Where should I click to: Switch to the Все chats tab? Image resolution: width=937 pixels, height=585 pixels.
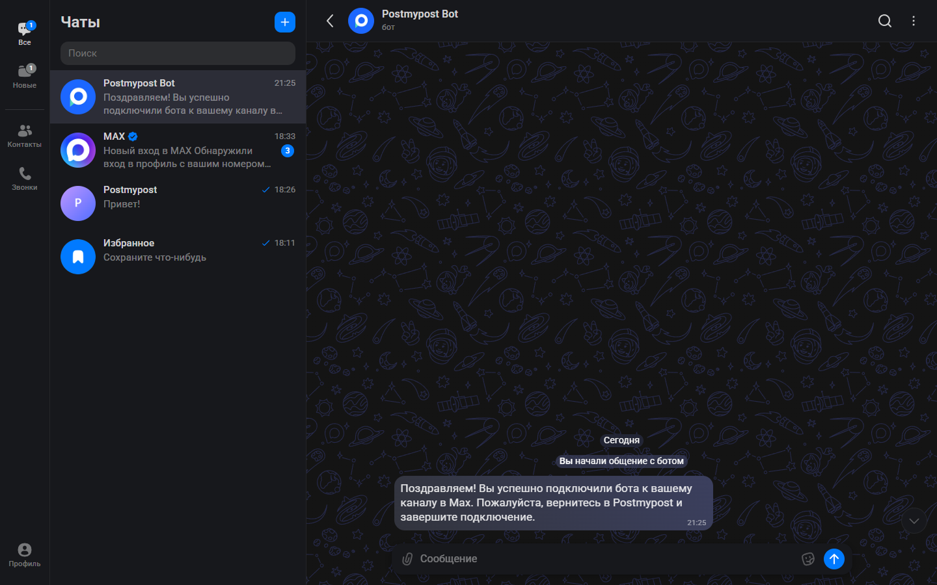pos(25,34)
